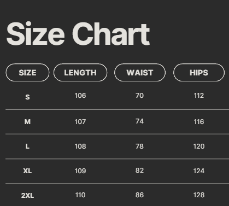Click waist value 70 for size S
This screenshot has width=229, height=206.
pos(140,96)
